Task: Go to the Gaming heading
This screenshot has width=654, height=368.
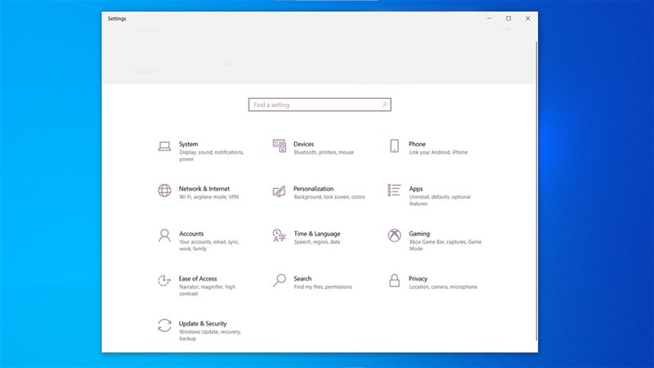Action: coord(419,234)
